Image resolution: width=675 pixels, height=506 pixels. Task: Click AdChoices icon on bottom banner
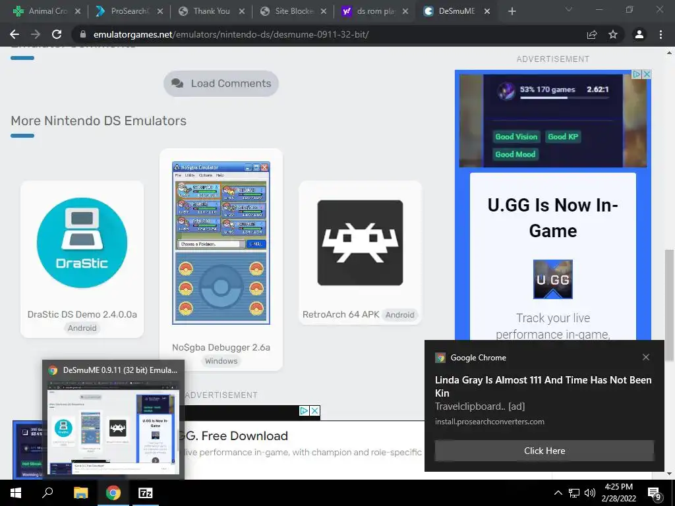tap(304, 411)
